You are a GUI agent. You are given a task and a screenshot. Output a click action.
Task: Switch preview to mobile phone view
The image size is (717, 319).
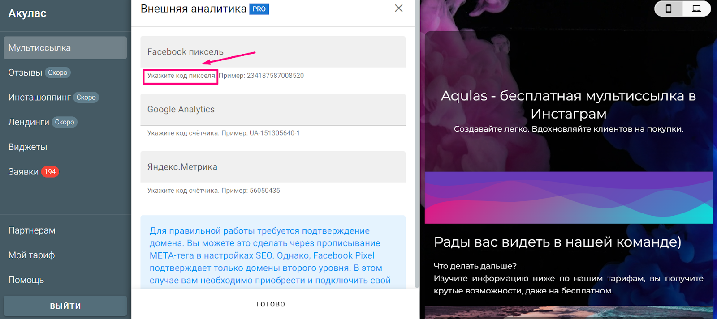[x=669, y=9]
